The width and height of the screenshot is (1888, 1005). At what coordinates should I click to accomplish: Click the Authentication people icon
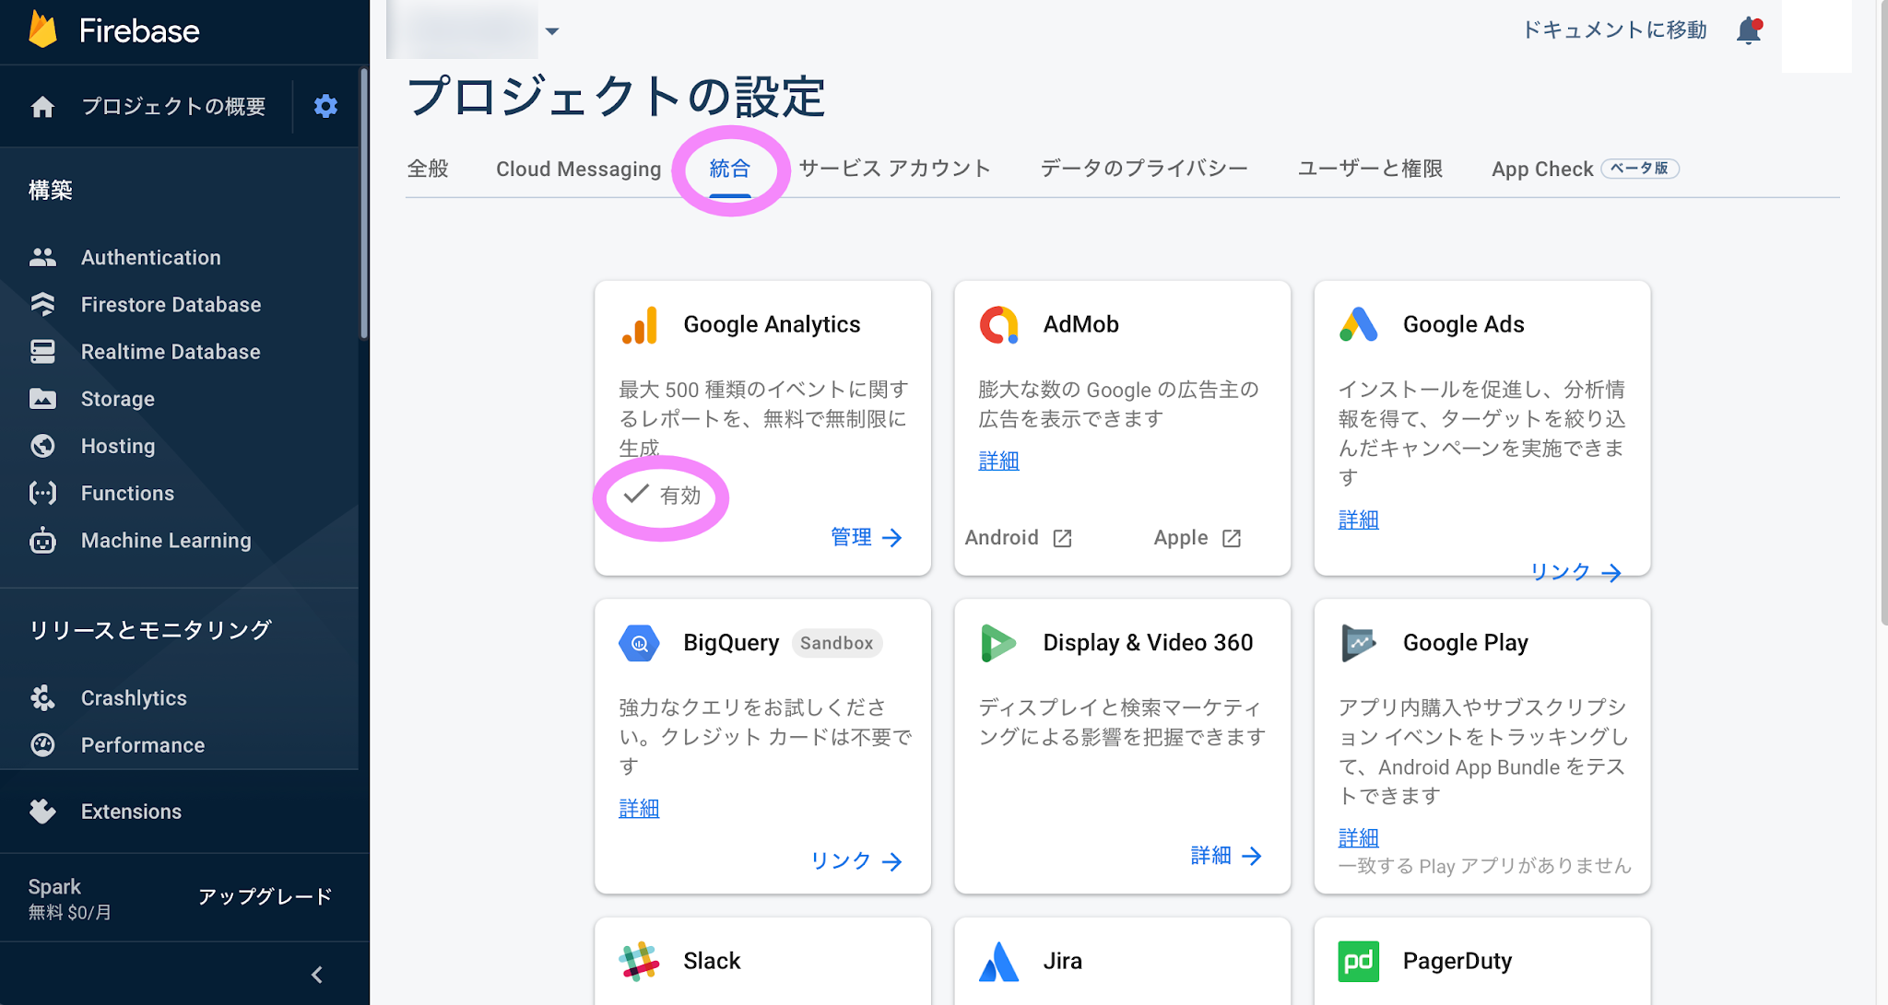click(x=42, y=257)
